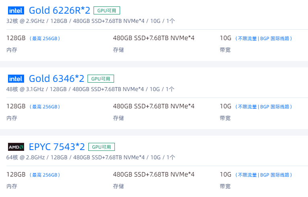Click the storage value in the Gold 6346*2 card

[154, 106]
